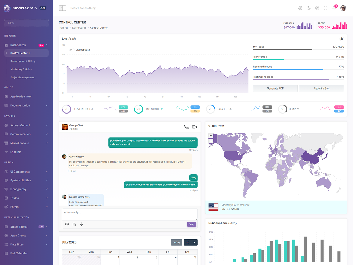353x265 pixels.
Task: Click the caret icon beside TEMP.
Action: tap(298, 109)
